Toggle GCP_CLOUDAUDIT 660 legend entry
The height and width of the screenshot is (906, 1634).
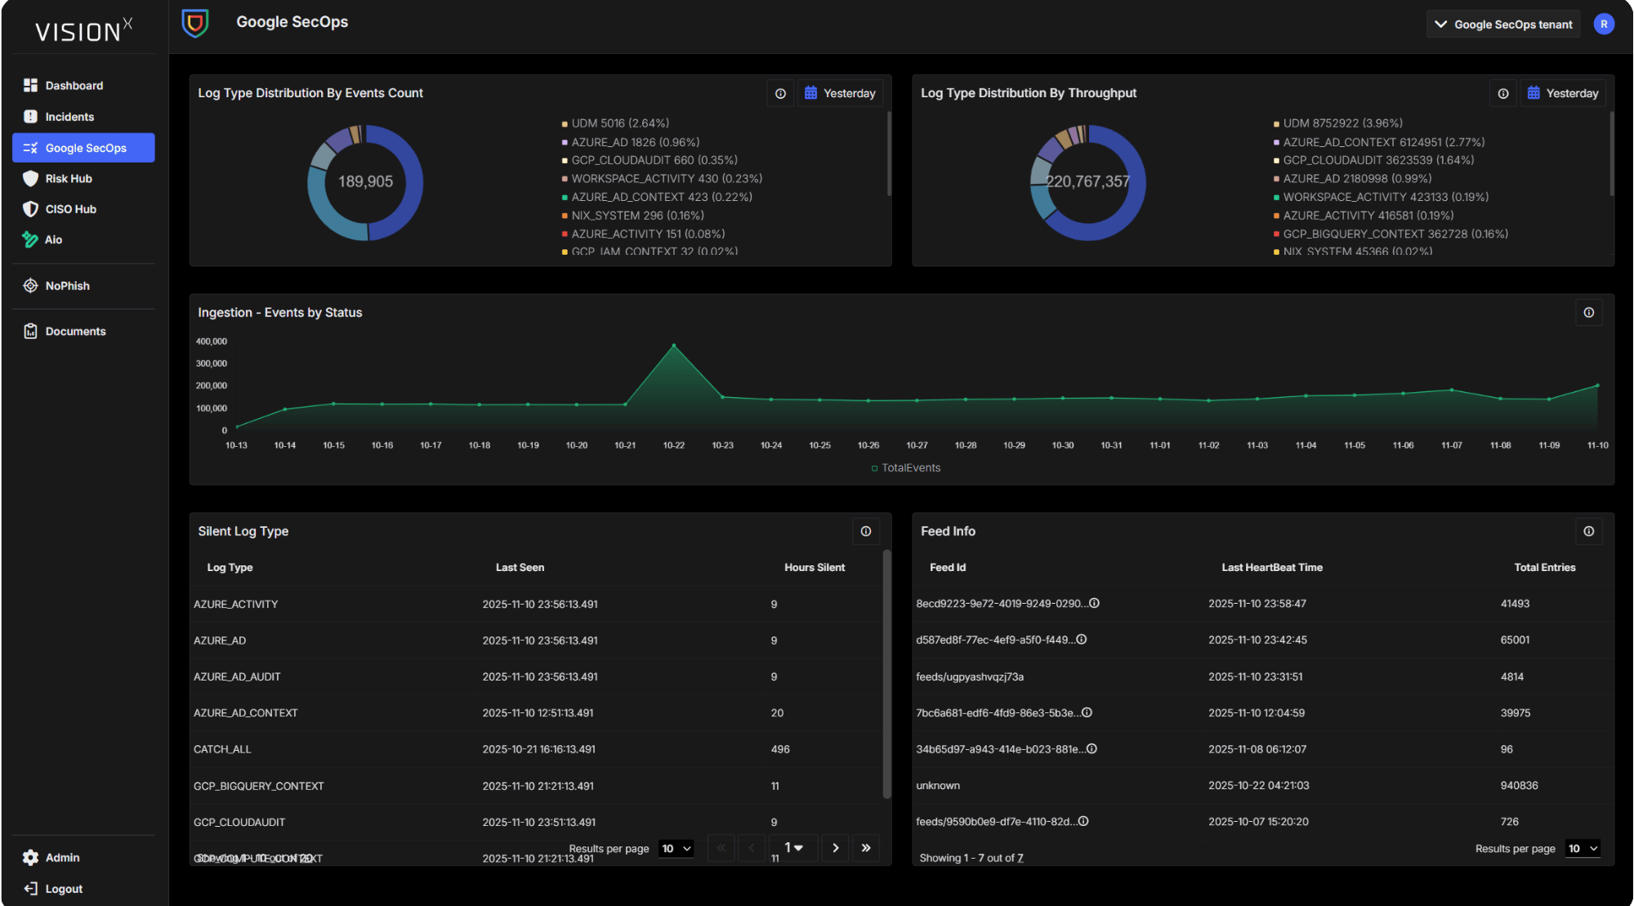pyautogui.click(x=650, y=160)
